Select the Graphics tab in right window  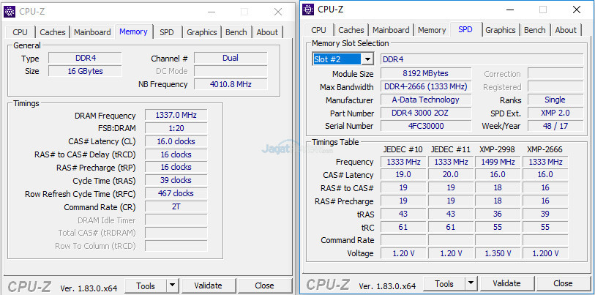coord(501,30)
